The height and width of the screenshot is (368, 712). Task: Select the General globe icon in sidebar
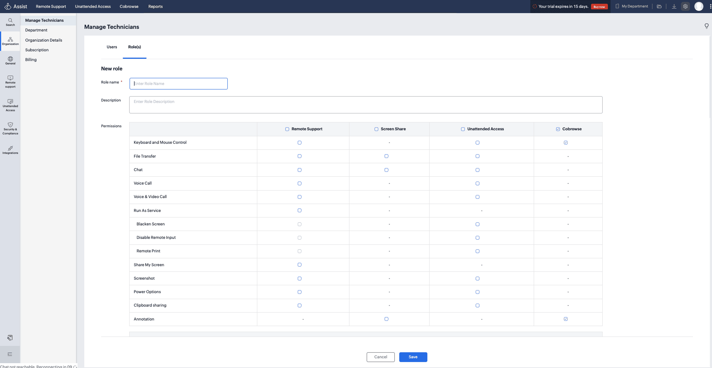(x=10, y=60)
